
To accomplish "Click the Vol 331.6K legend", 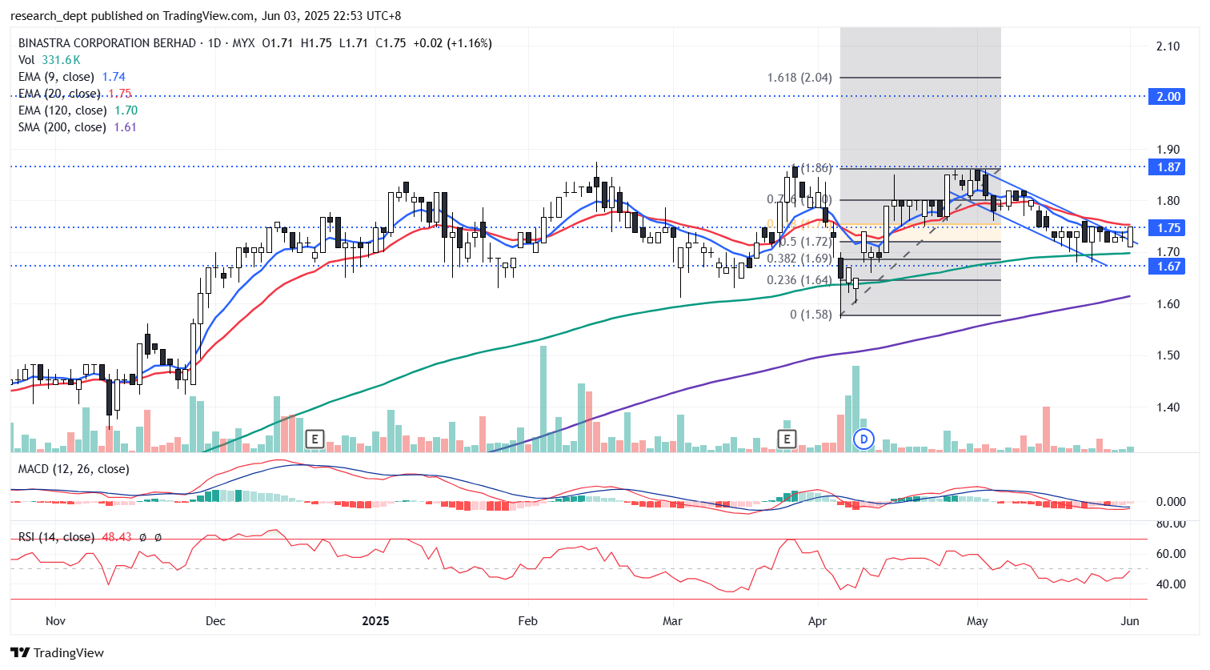I will (50, 60).
